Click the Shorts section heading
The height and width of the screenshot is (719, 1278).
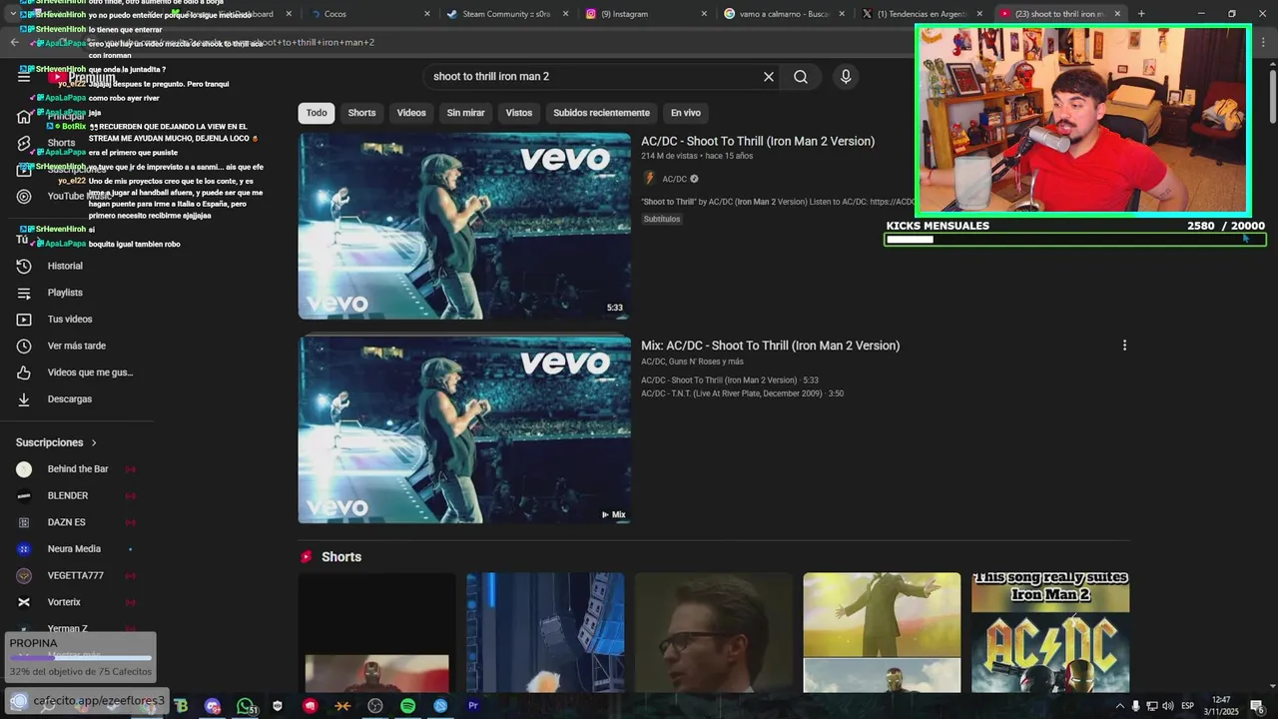click(x=341, y=557)
